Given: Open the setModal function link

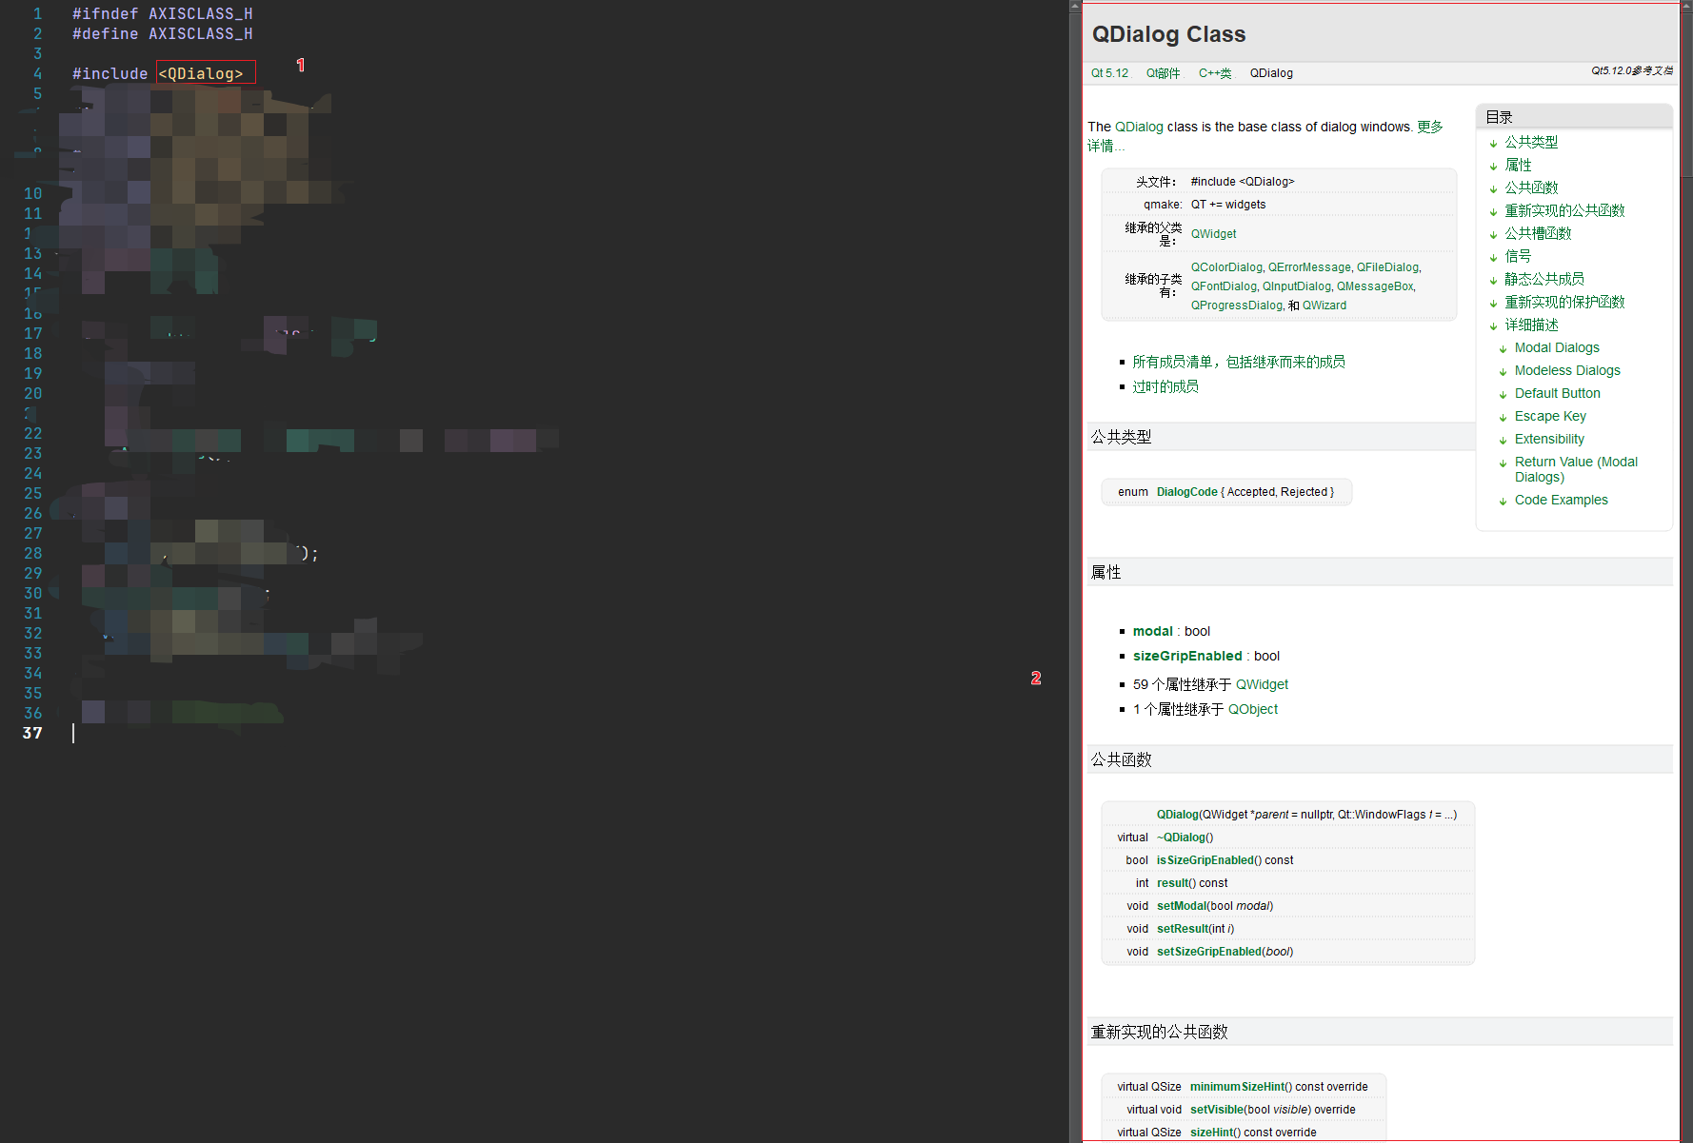Looking at the screenshot, I should pyautogui.click(x=1182, y=906).
